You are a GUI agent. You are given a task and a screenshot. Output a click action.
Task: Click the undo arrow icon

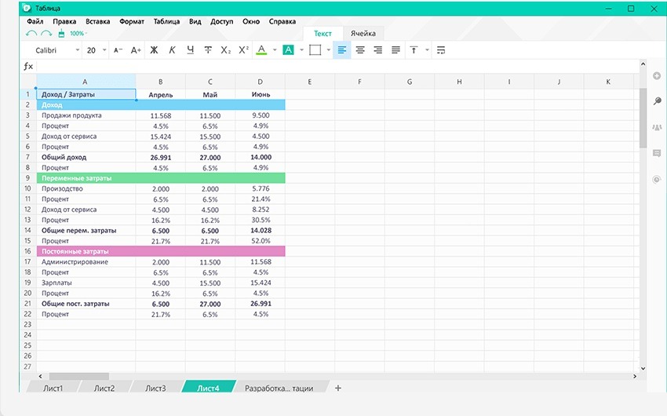[31, 34]
